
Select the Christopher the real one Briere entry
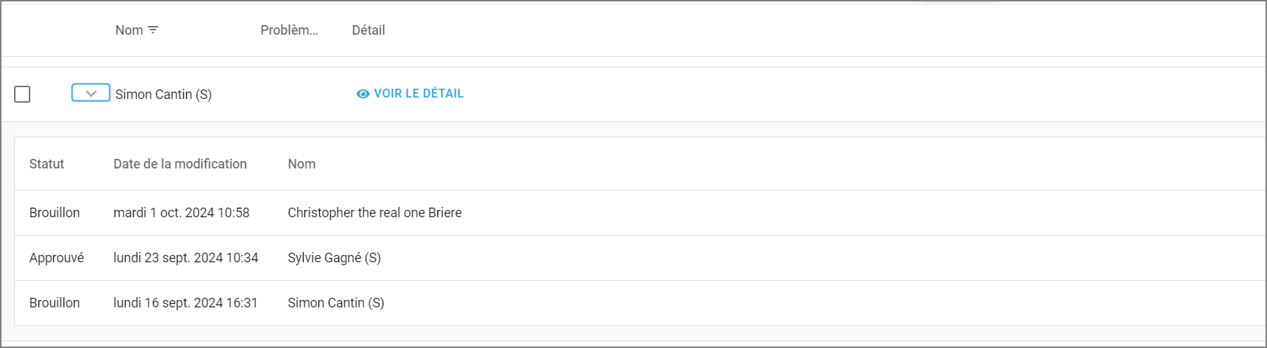375,213
